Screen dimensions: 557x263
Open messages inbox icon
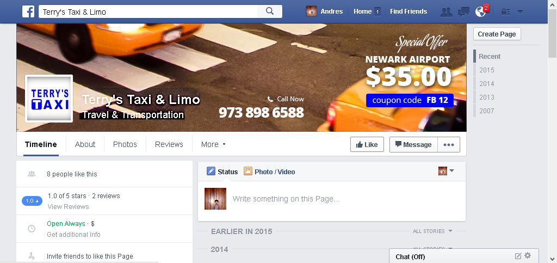pos(463,12)
